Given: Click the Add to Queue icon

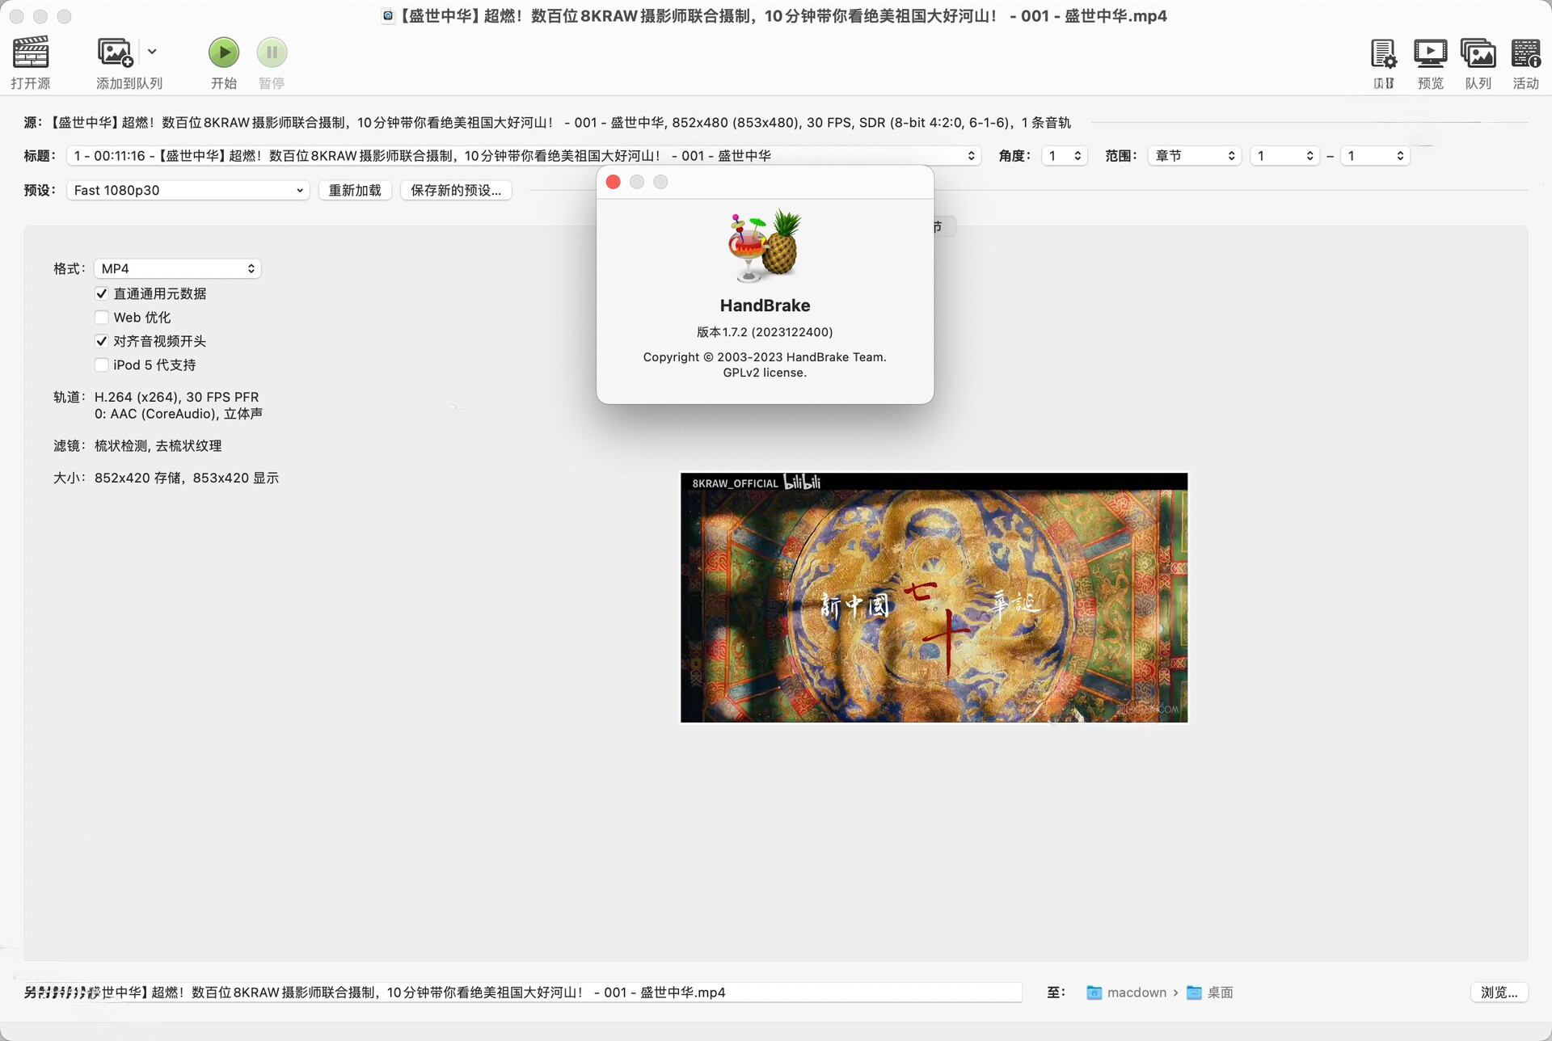Looking at the screenshot, I should pyautogui.click(x=115, y=53).
